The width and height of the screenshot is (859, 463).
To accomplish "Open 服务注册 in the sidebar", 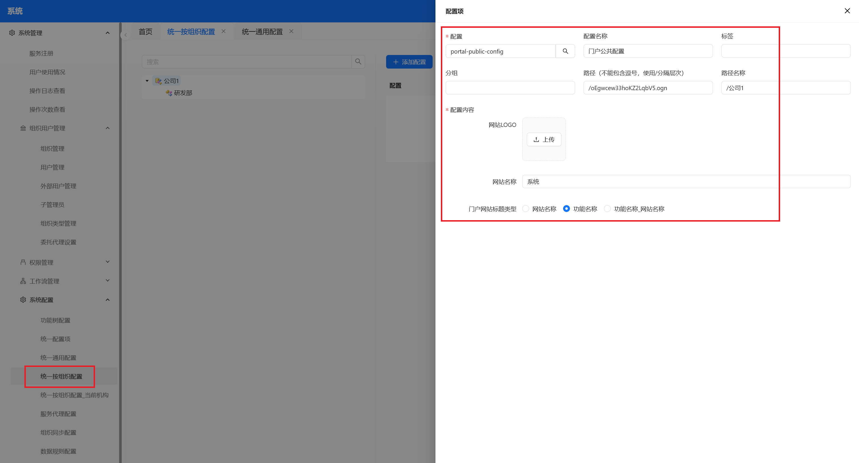I will click(41, 54).
